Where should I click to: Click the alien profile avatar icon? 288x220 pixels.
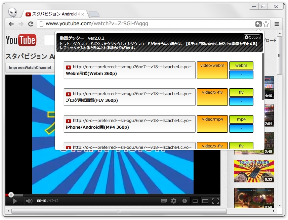pyautogui.click(x=13, y=12)
